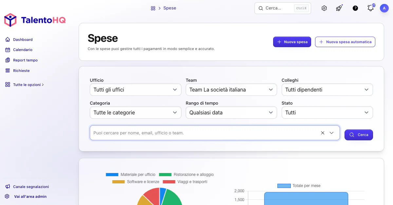Click the purple Cerca button

(359, 135)
